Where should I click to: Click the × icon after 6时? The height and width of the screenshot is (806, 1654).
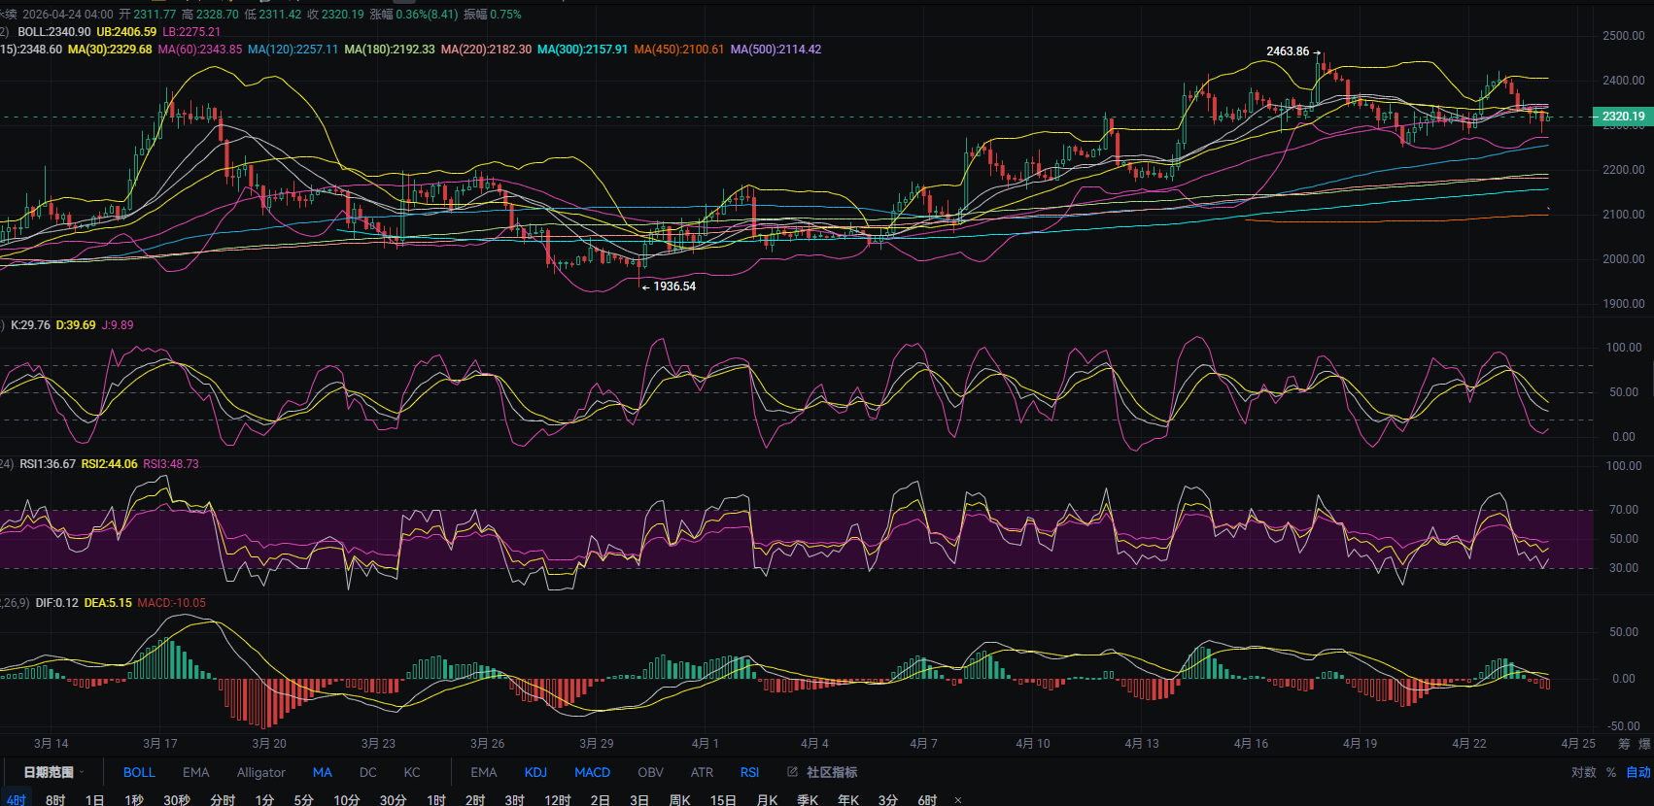958,800
